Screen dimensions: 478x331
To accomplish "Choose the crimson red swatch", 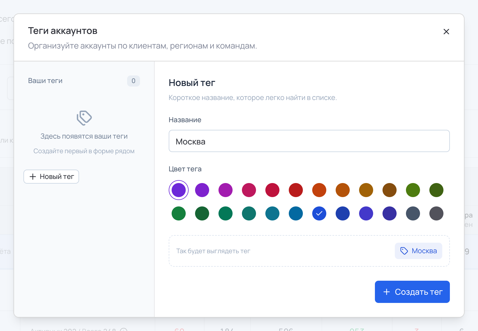I will [x=272, y=190].
